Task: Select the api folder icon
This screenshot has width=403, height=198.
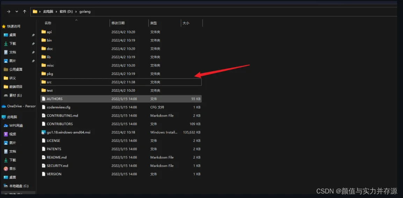Action: (x=43, y=32)
